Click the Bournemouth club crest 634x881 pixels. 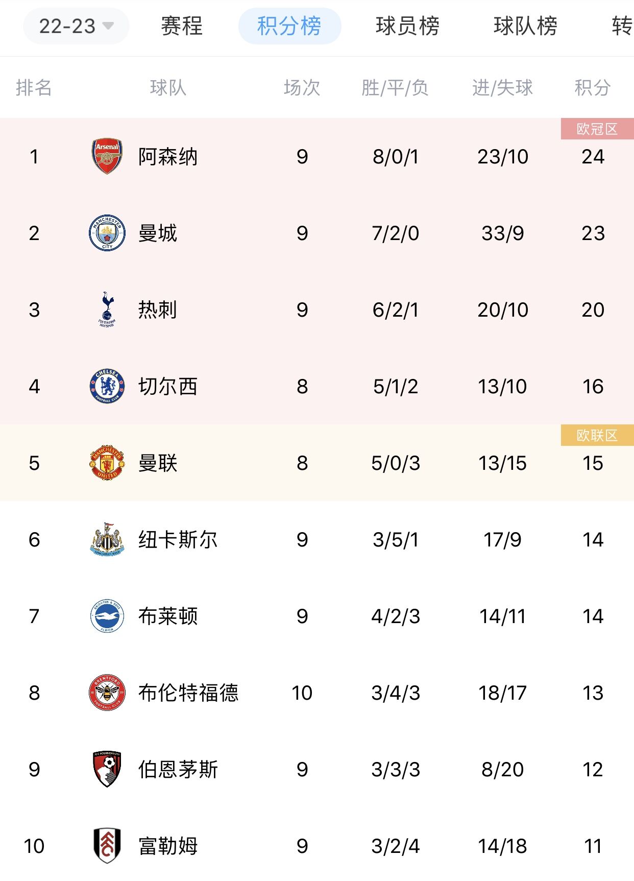coord(107,769)
